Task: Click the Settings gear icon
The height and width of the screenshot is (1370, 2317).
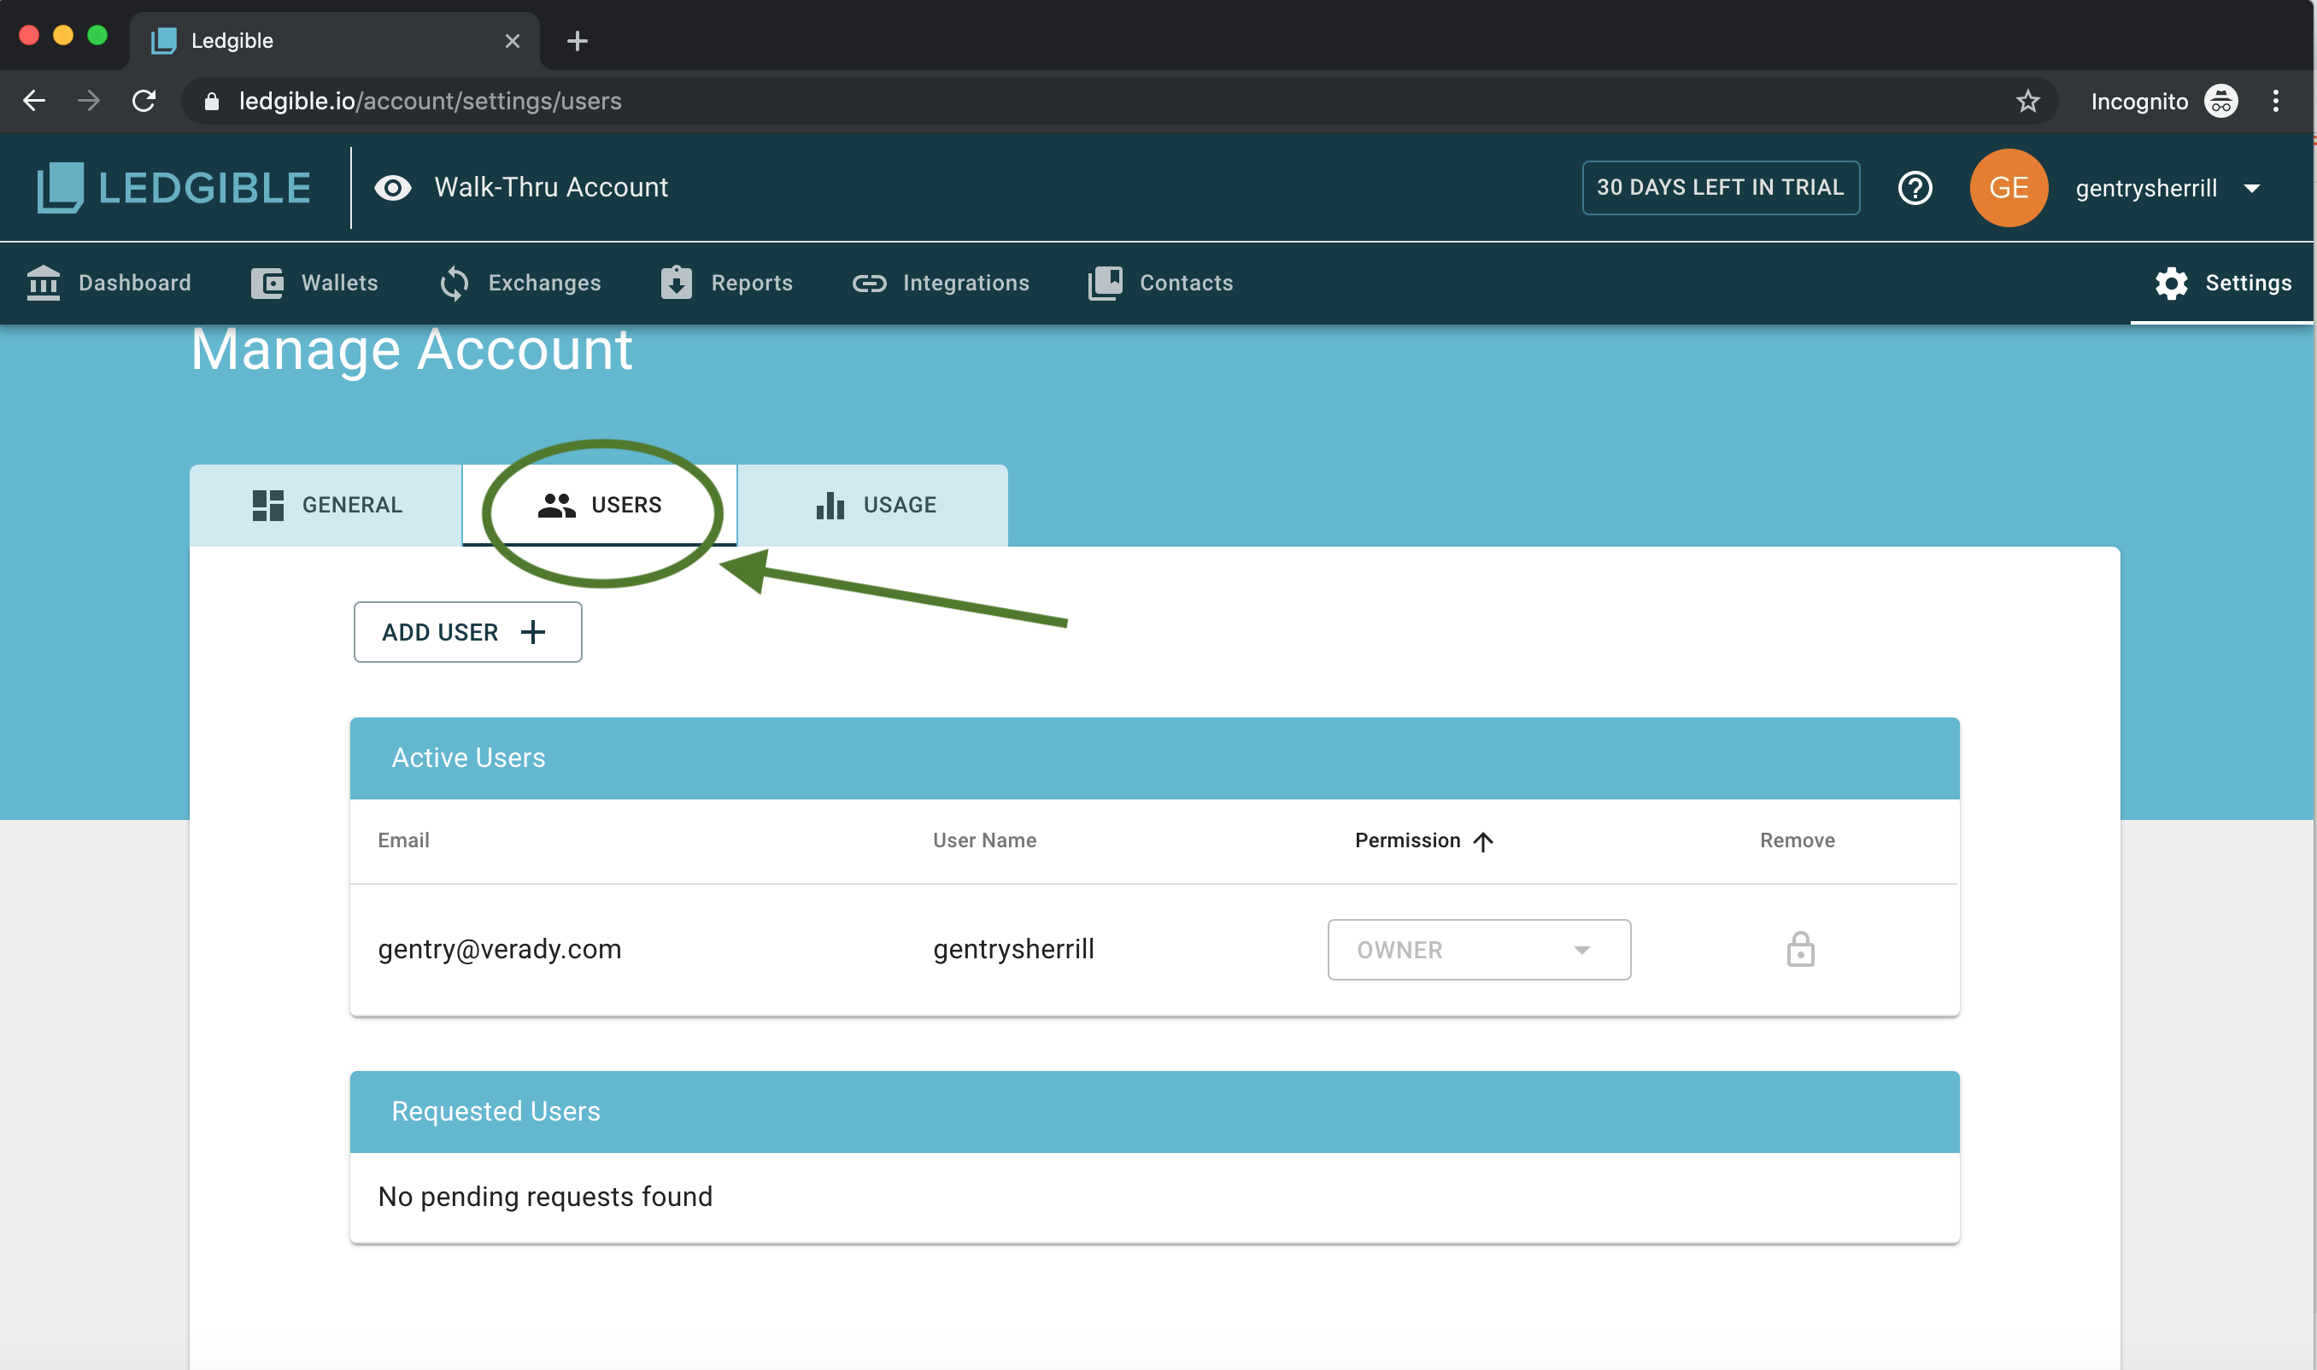Action: coord(2171,283)
